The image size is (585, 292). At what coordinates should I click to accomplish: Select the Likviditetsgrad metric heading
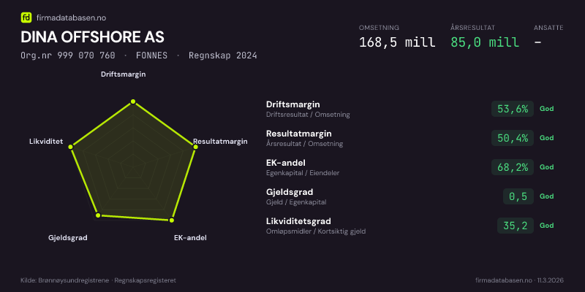(298, 221)
